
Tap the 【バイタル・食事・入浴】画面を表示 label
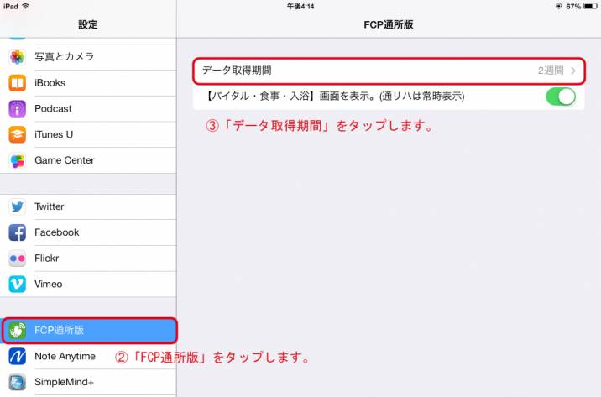point(333,97)
